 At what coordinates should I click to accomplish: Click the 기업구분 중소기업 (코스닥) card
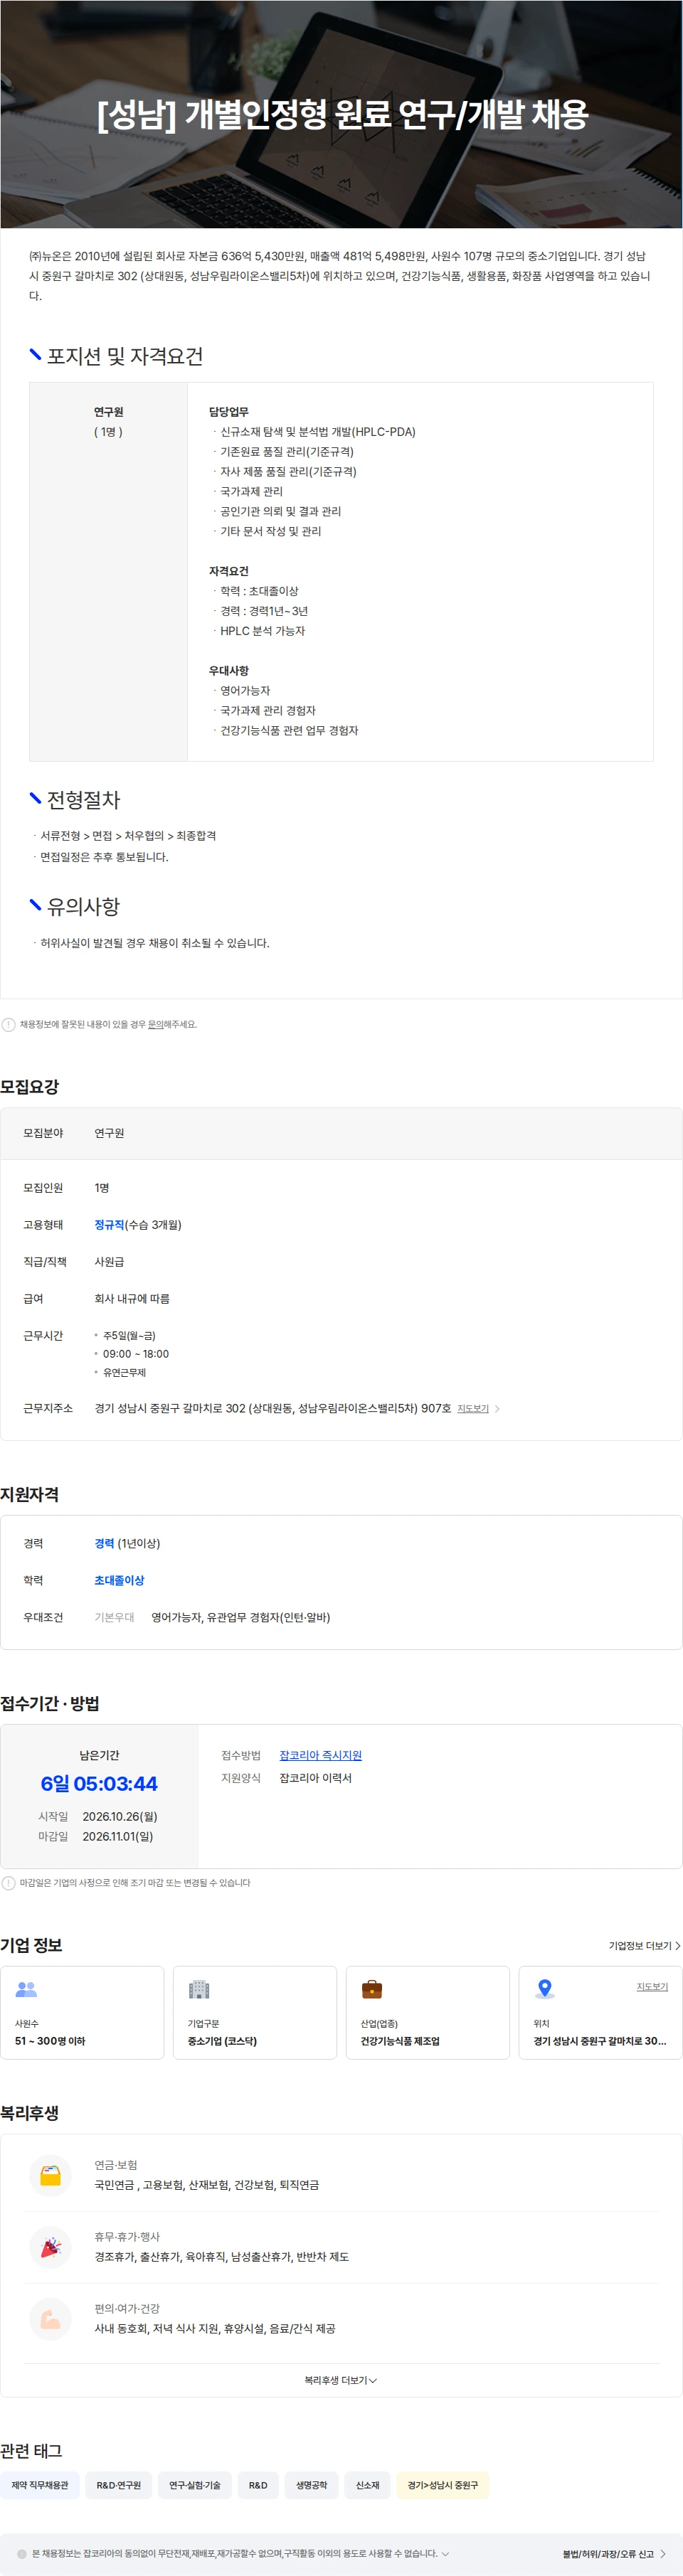coord(255,2012)
